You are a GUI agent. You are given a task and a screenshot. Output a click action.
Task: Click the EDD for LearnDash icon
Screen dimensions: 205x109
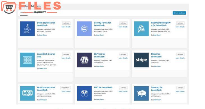[84, 93]
